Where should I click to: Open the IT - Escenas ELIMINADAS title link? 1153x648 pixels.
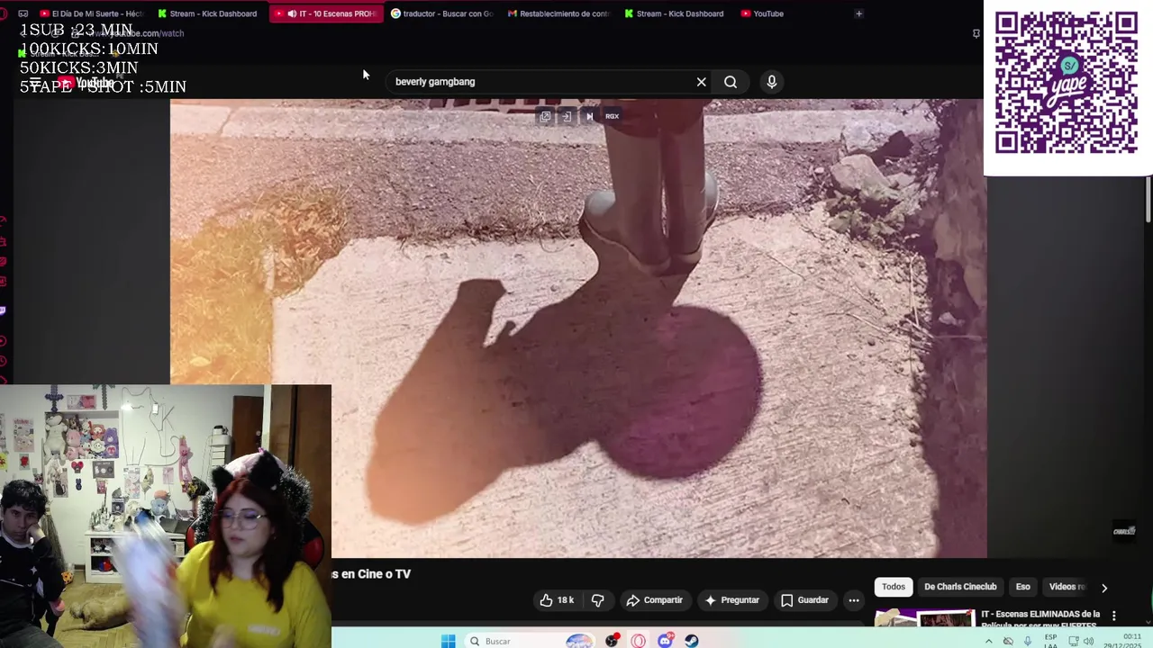point(1040,618)
